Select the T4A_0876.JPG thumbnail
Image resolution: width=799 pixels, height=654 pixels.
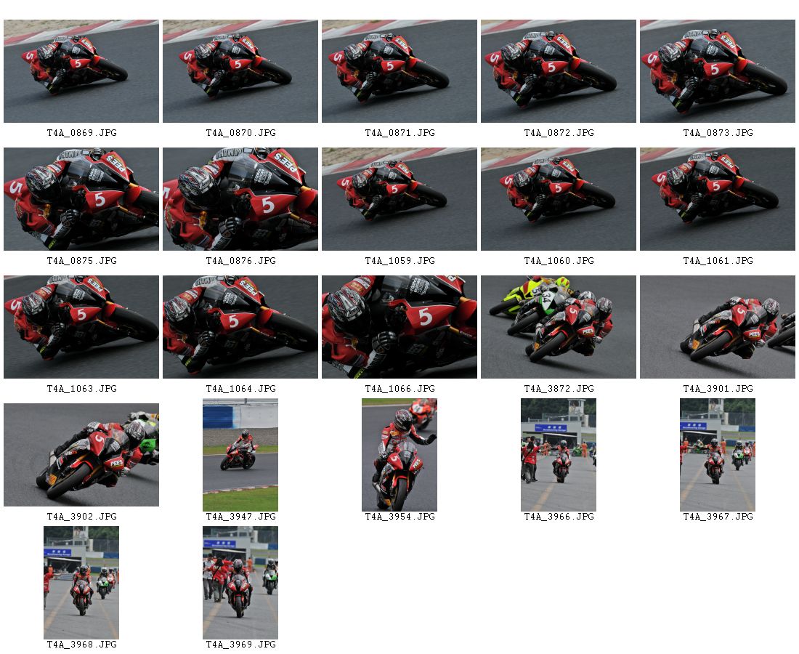pyautogui.click(x=240, y=199)
